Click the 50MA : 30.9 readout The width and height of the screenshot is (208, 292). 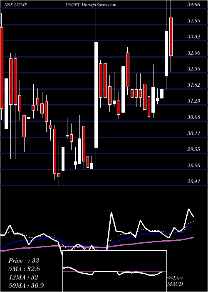pyautogui.click(x=26, y=285)
